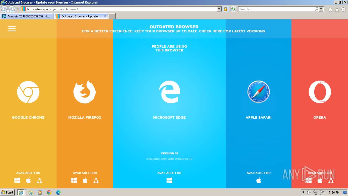The height and width of the screenshot is (196, 348).
Task: Open Favorites star icon
Action: 337,10
